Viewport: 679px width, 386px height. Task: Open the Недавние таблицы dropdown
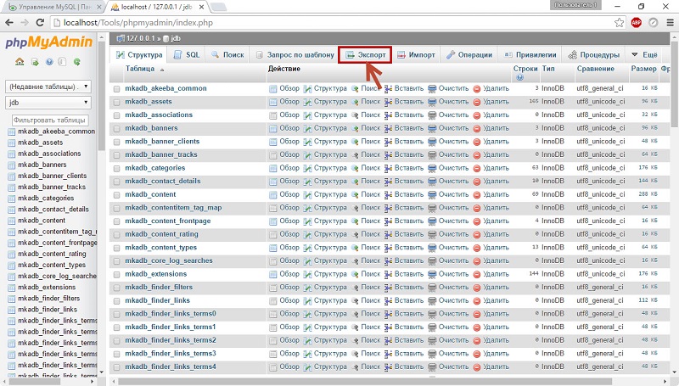tap(48, 87)
